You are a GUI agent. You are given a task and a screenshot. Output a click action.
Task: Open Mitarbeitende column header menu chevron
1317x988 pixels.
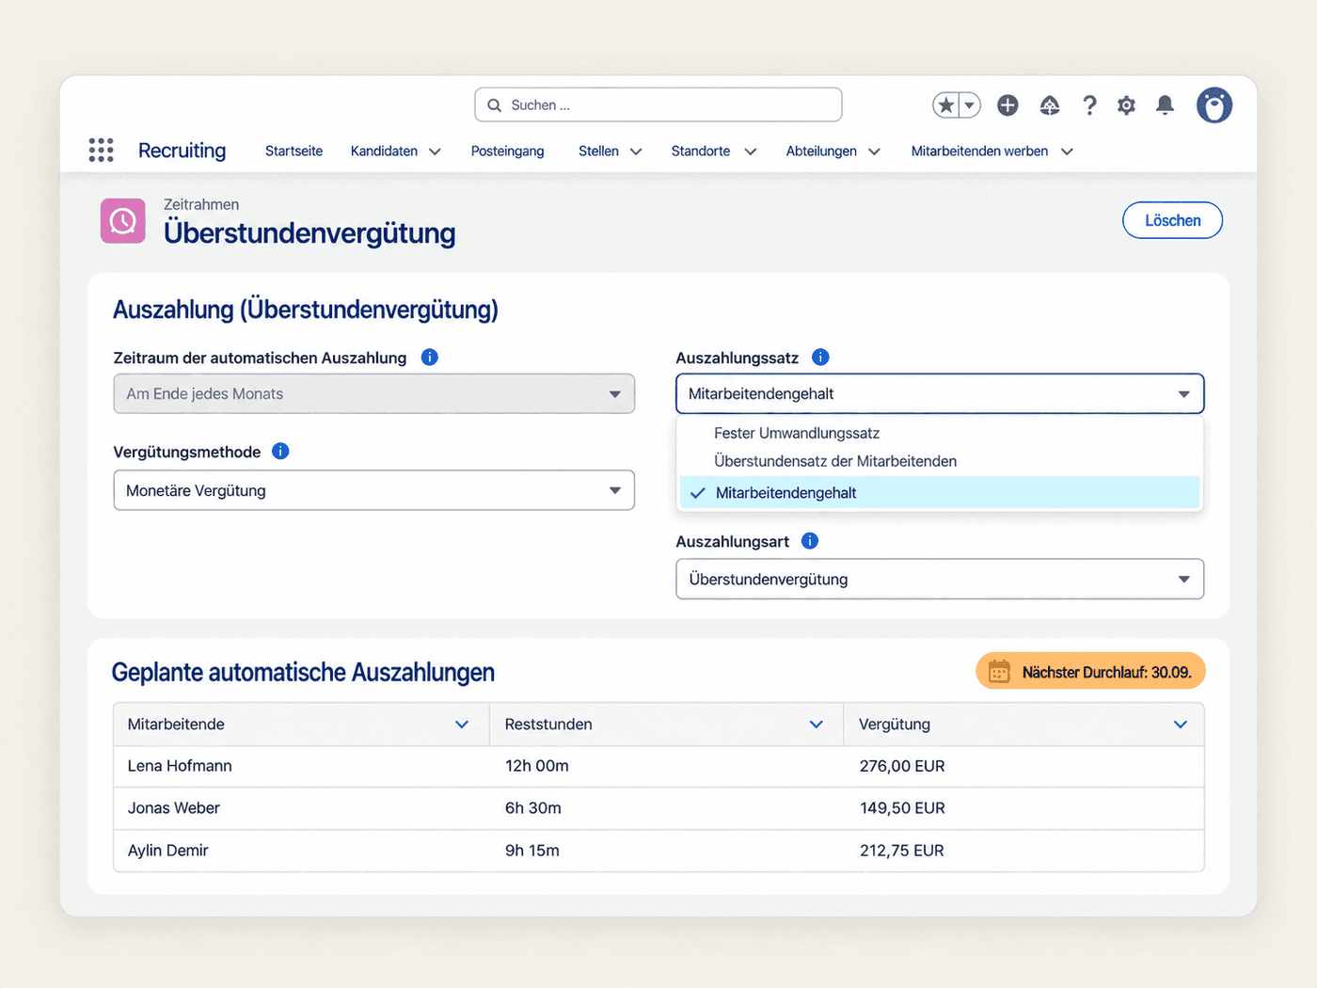click(462, 725)
